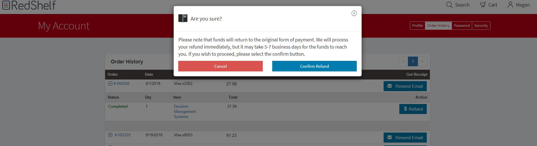
Task: Select the Order History tab
Action: [x=438, y=25]
